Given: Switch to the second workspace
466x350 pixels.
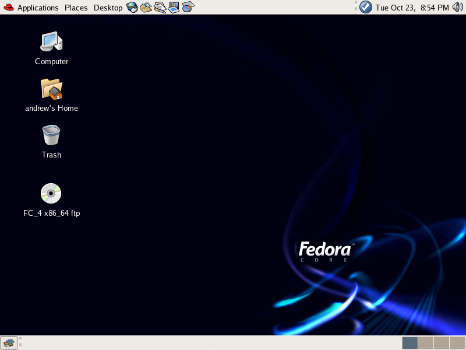Looking at the screenshot, I should pos(426,343).
